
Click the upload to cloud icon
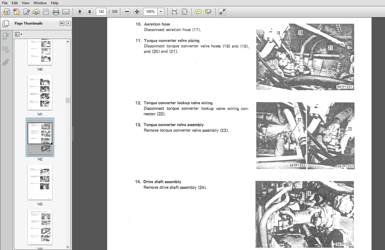pyautogui.click(x=36, y=12)
